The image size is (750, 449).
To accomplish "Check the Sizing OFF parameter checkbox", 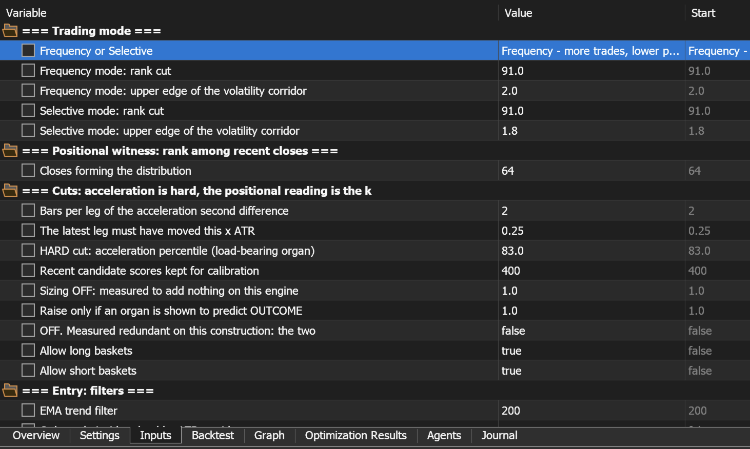I will point(28,290).
